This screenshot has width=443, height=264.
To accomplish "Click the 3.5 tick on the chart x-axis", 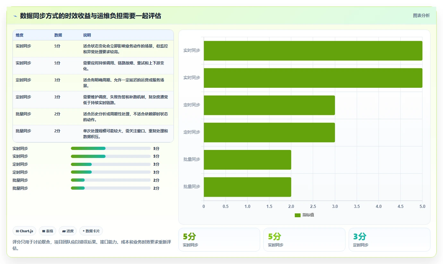I will click(x=357, y=206).
